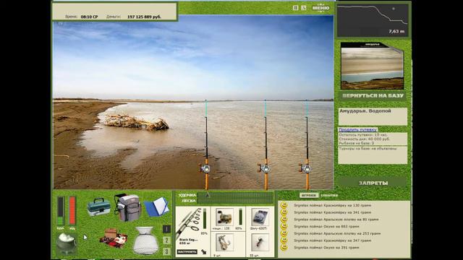
Task: Click message 'Аральскую плотву на 80 грамм'
Action: click(336, 220)
